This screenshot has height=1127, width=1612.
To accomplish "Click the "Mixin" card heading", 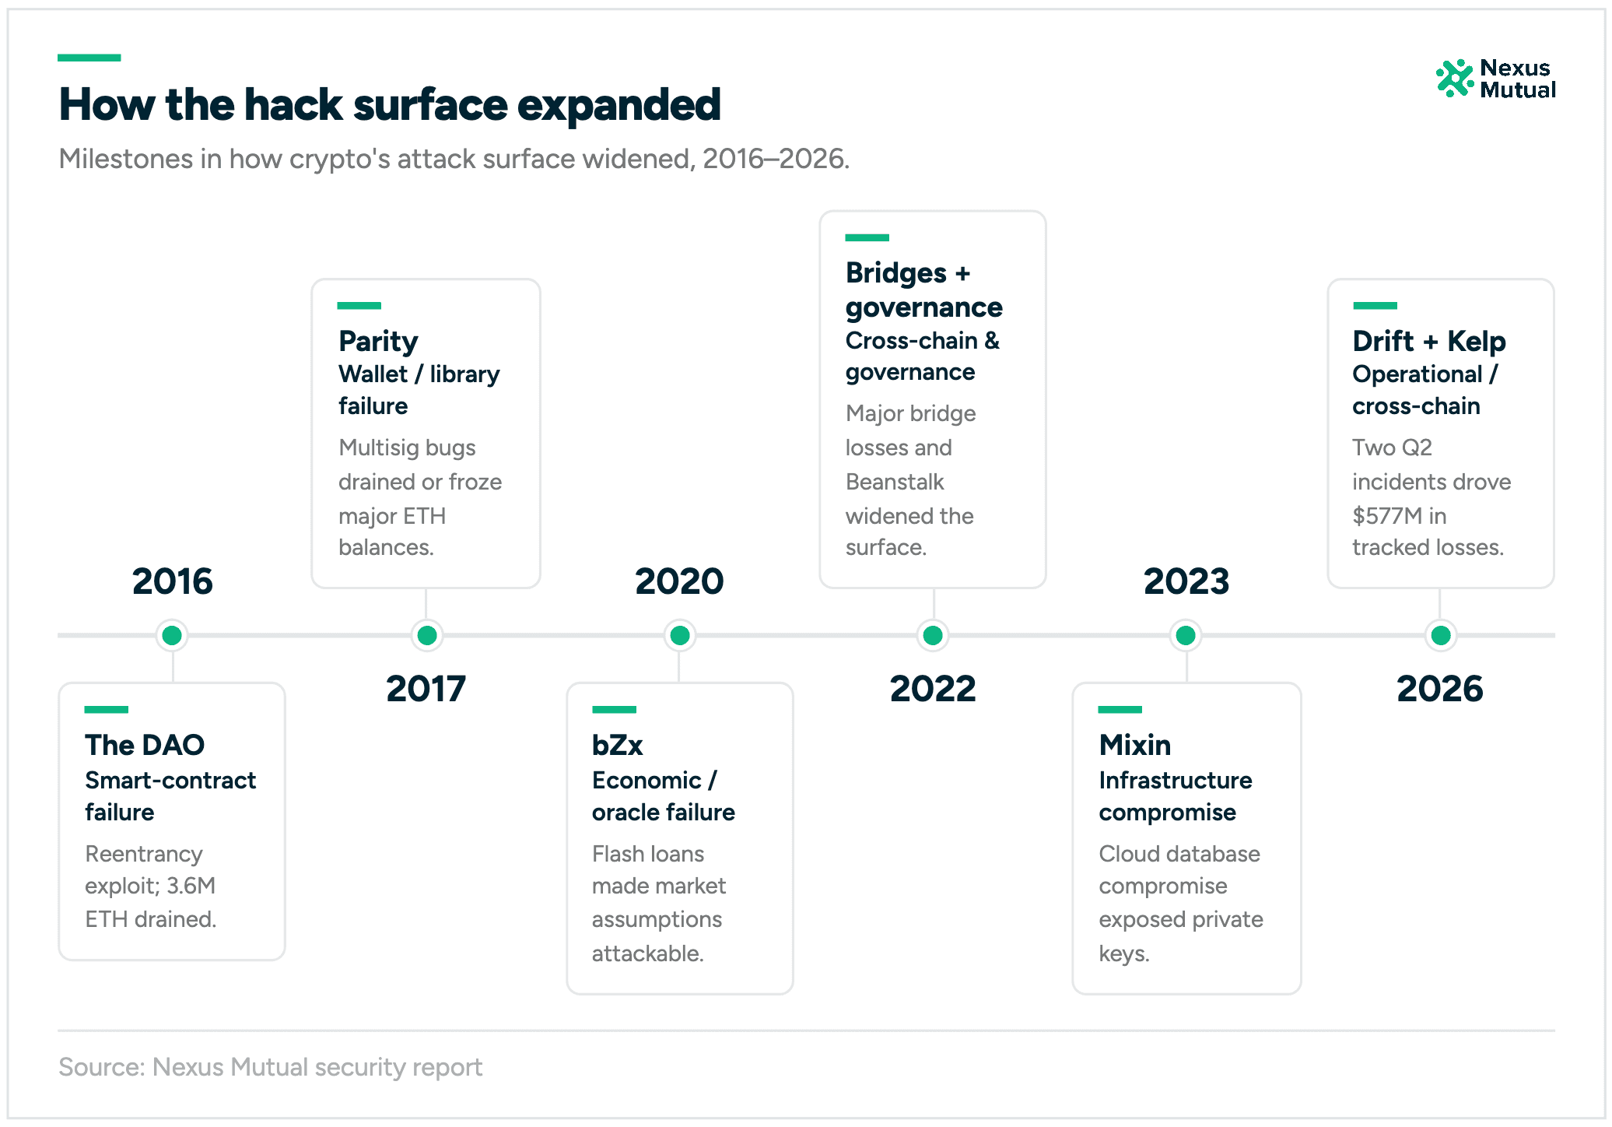I will pos(1135,745).
